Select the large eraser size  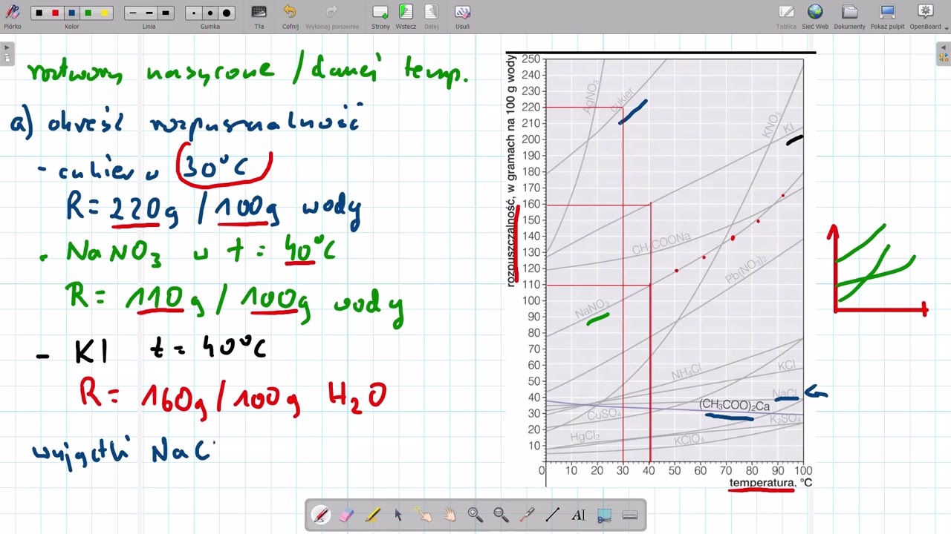[x=227, y=13]
